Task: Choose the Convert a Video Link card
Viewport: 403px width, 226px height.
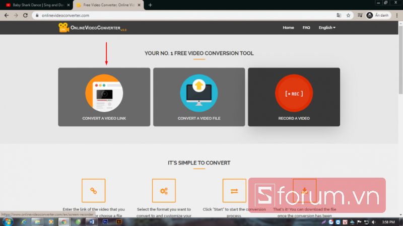Action: tap(104, 97)
